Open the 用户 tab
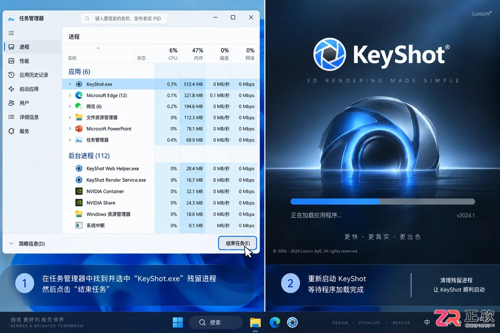Image resolution: width=500 pixels, height=333 pixels. point(32,103)
